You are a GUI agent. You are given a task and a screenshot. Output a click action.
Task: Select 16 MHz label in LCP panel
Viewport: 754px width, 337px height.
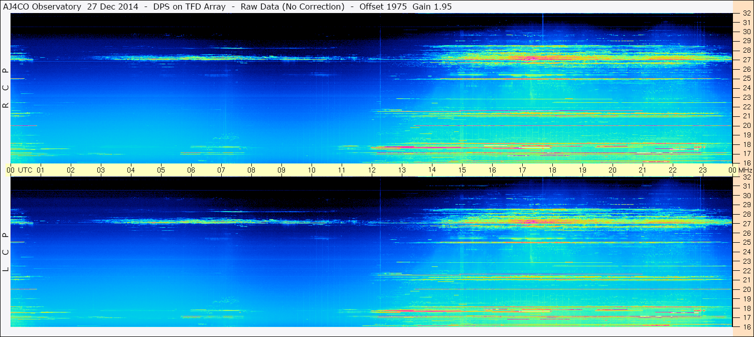point(746,326)
